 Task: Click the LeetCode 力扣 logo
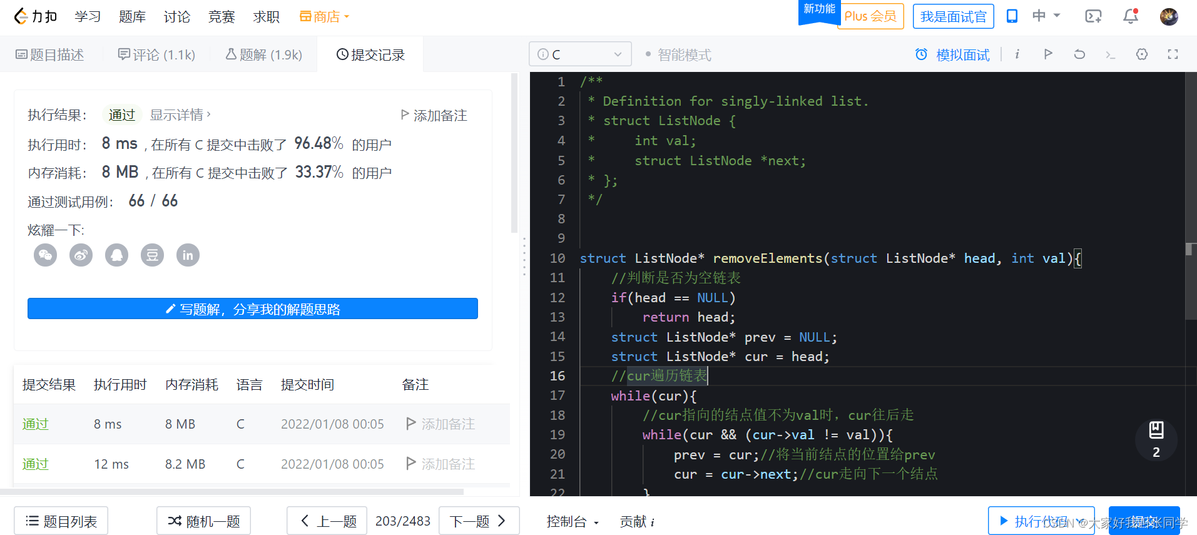click(35, 16)
